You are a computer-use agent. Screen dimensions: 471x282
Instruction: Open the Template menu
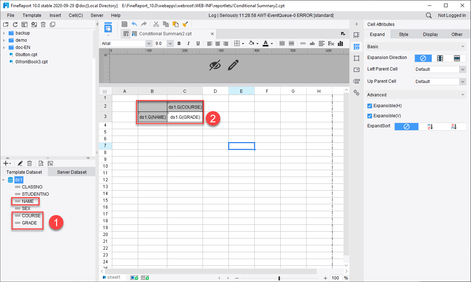[32, 15]
